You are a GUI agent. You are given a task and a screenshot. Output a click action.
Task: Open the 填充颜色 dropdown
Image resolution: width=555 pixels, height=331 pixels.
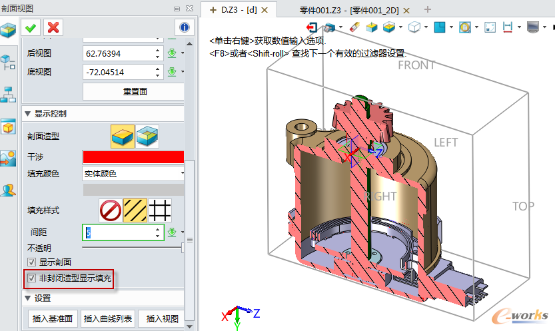(x=133, y=174)
